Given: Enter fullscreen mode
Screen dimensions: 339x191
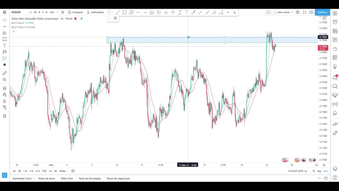Looking at the screenshot, I should tap(305, 12).
